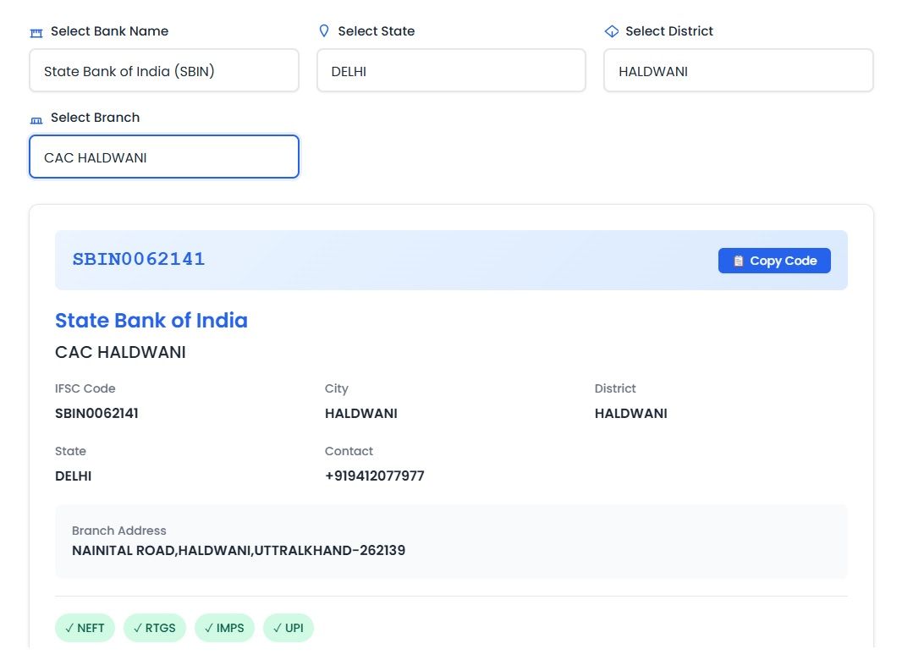Click the branch address text
902x671 pixels.
(x=239, y=550)
